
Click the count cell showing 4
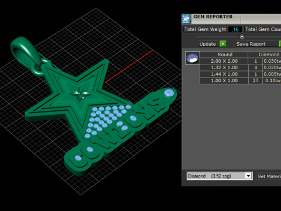[x=255, y=67]
